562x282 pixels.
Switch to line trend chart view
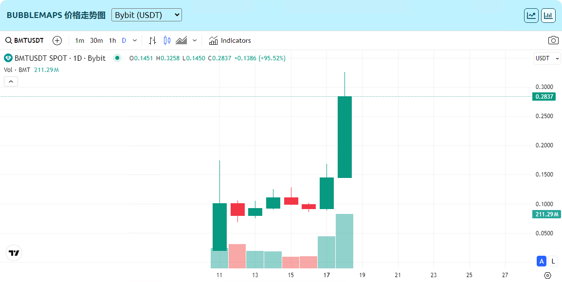531,16
